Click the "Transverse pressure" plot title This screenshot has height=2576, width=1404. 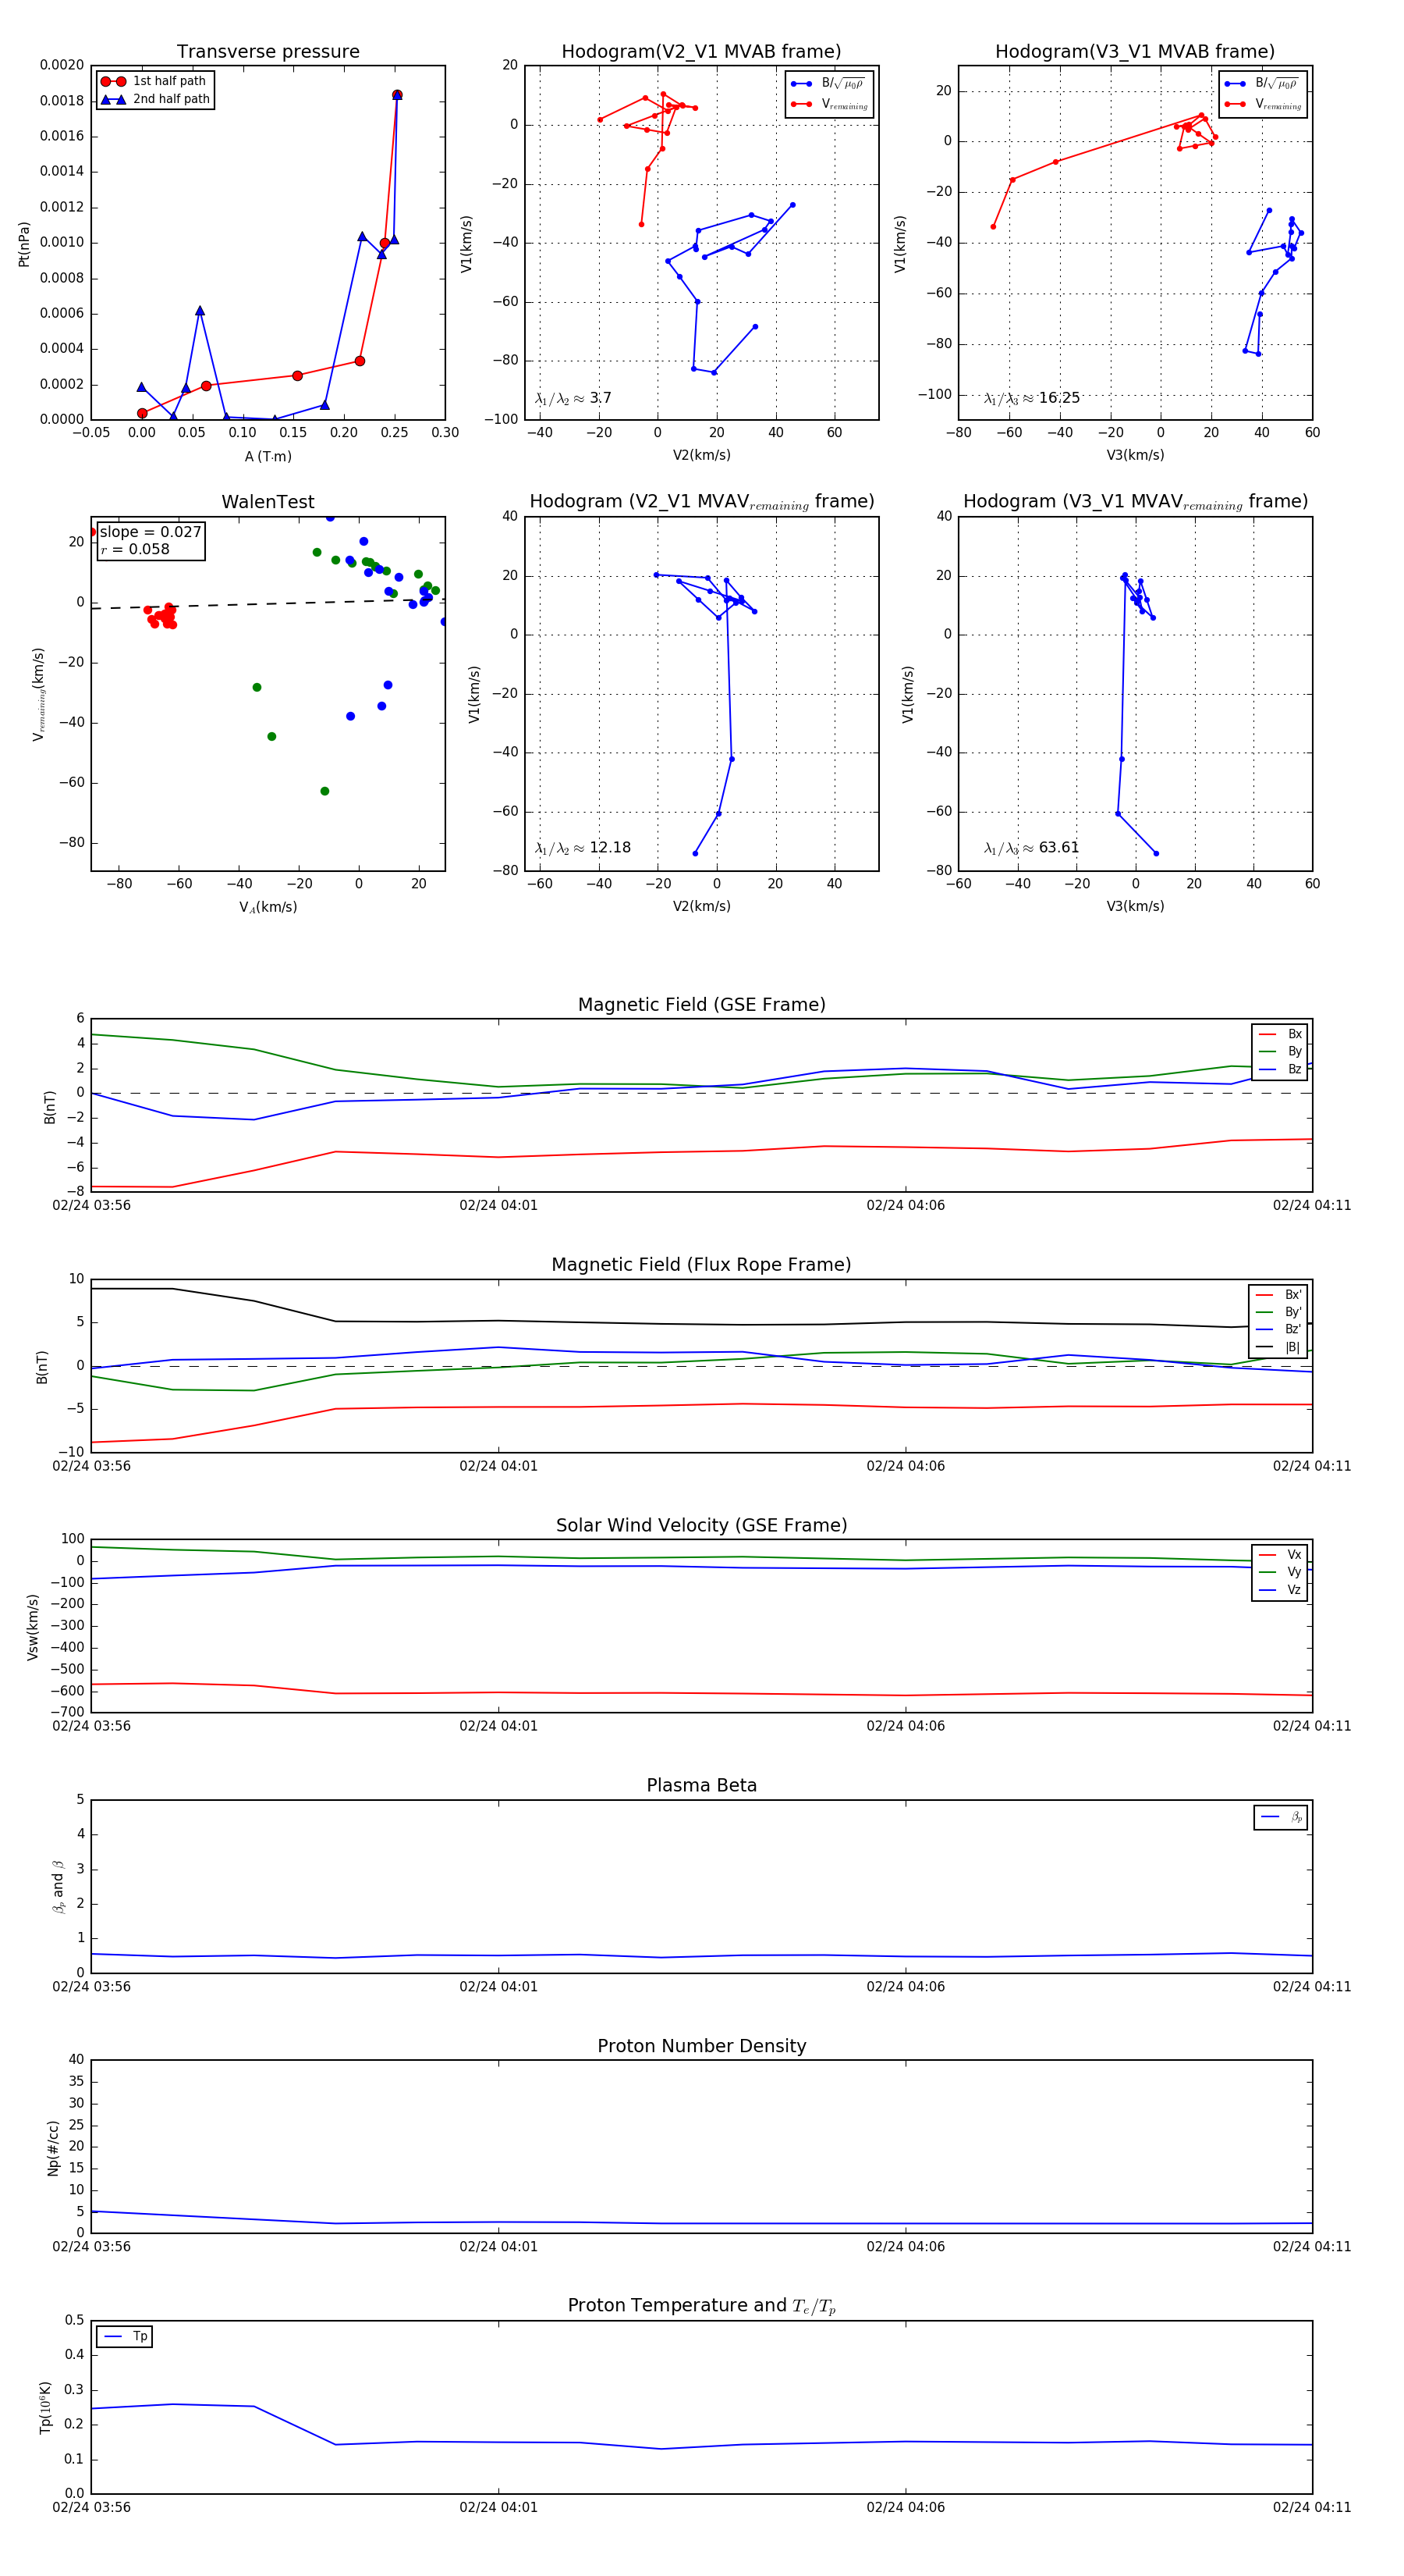pyautogui.click(x=268, y=52)
